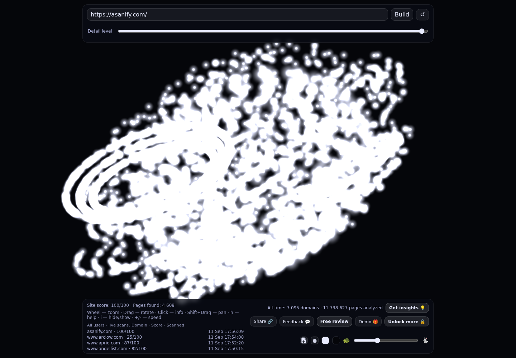The width and height of the screenshot is (516, 358).
Task: Click the download file icon
Action: click(304, 340)
